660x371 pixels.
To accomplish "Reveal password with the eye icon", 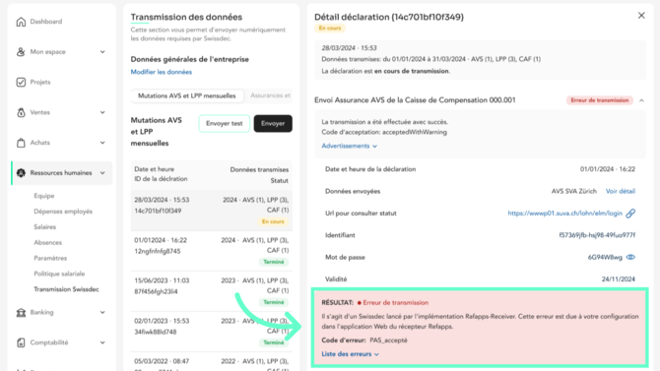I will pos(630,257).
